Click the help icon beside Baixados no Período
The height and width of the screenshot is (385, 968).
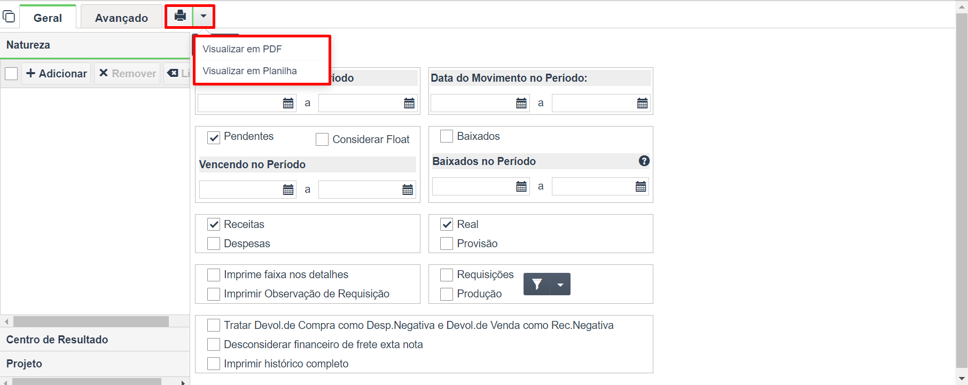644,161
